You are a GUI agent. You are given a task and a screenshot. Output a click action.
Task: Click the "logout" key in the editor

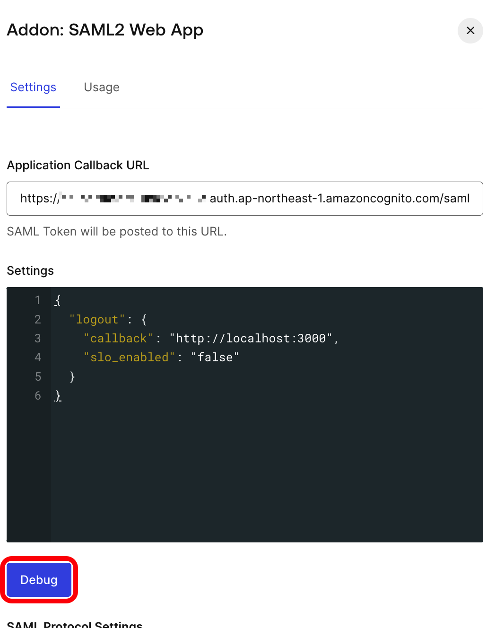(x=97, y=320)
